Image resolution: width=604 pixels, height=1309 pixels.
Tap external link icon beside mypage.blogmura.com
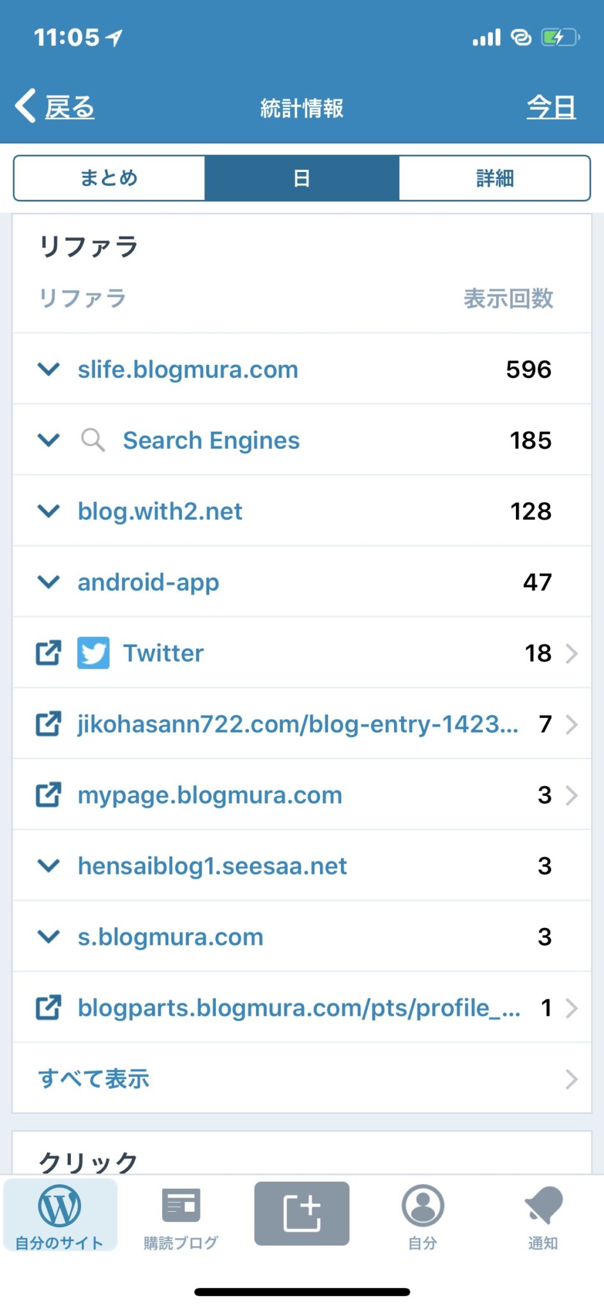coord(49,794)
